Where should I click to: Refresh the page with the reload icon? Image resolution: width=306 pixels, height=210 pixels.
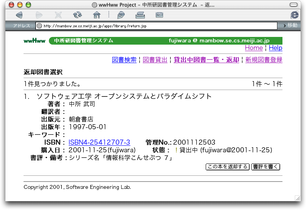(77, 15)
